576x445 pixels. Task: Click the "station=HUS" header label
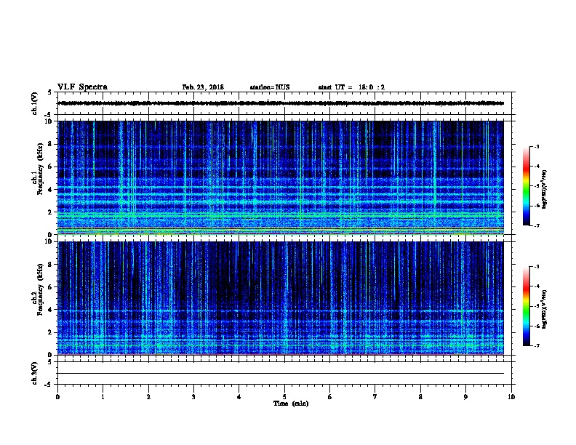tap(270, 87)
